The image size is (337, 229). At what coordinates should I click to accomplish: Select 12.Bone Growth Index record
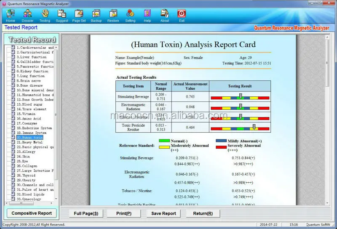35,99
